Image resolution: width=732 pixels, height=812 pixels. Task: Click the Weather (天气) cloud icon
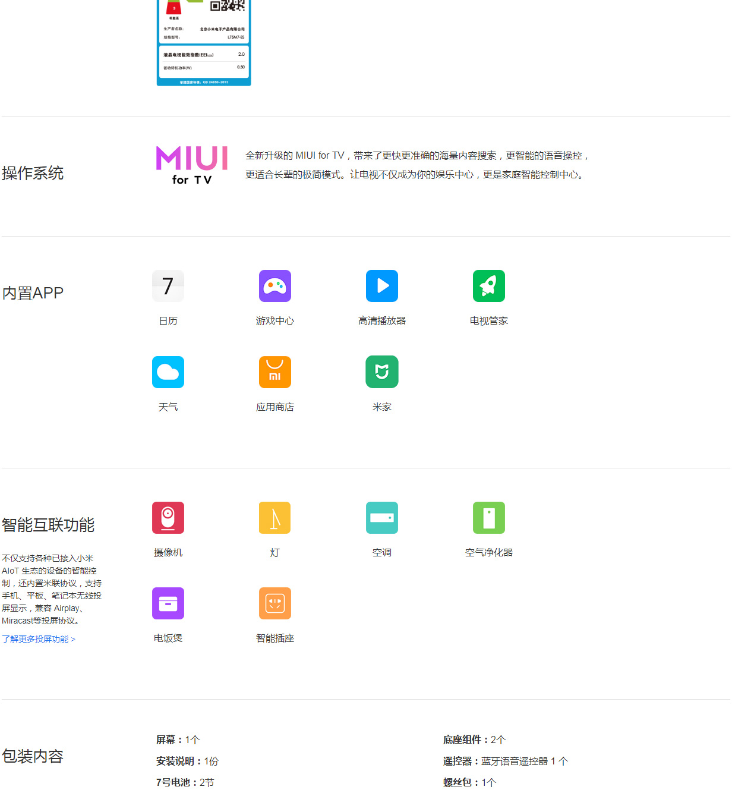pyautogui.click(x=168, y=372)
